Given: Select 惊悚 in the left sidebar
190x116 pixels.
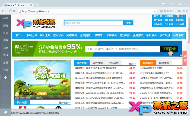Looking at the screenshot, I should 5,70.
